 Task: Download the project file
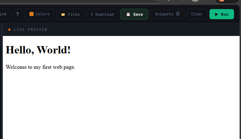point(102,14)
